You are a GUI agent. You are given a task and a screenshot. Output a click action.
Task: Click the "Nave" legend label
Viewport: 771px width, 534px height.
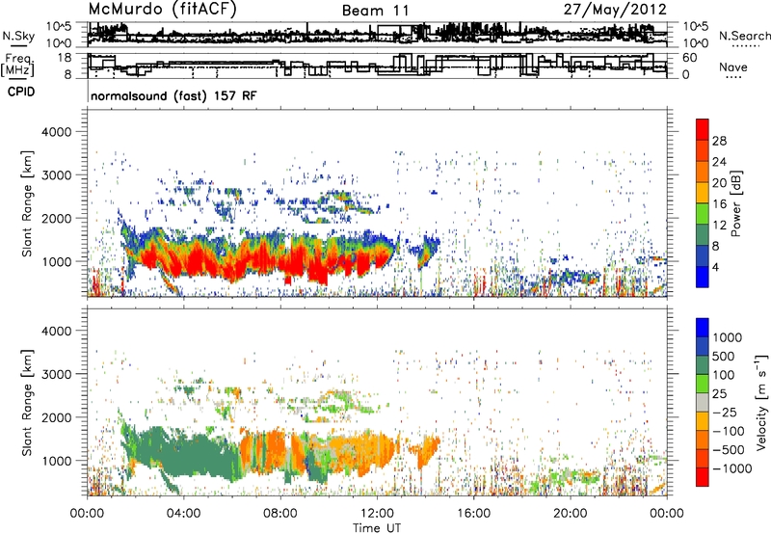pos(733,67)
